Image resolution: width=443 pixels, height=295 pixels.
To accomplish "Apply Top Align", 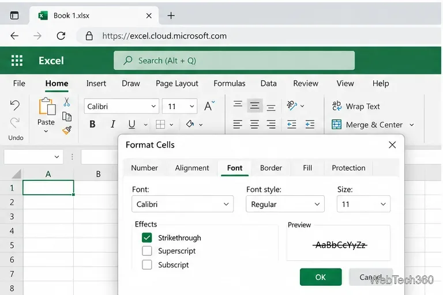I will [238, 104].
